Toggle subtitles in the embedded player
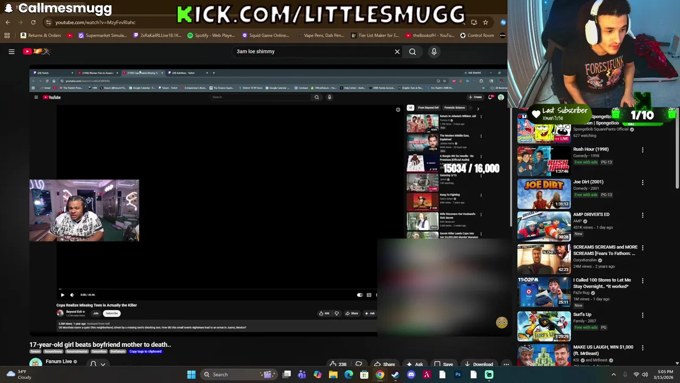Screen dimensions: 680x383 pyautogui.click(x=369, y=295)
